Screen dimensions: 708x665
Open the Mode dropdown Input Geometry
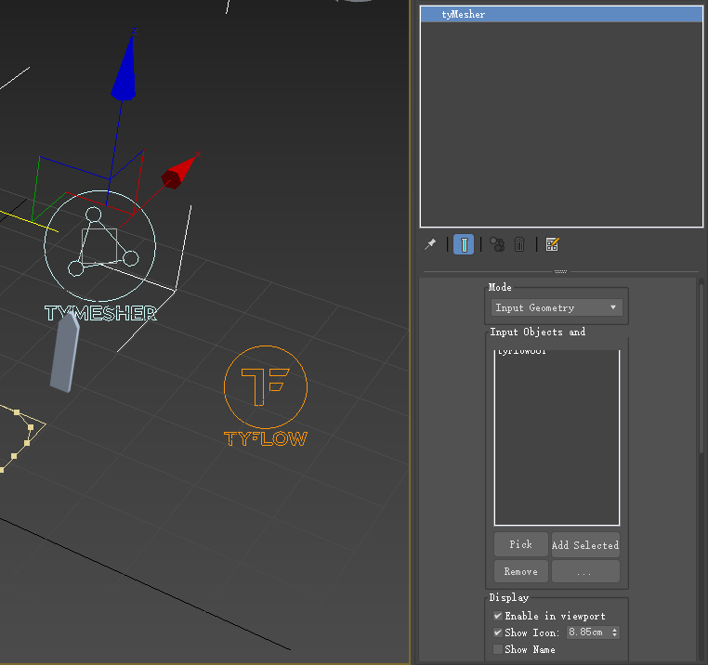[557, 307]
